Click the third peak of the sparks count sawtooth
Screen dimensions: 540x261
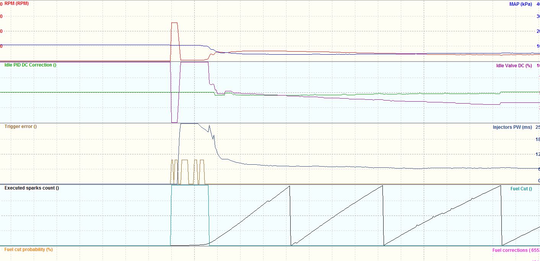pyautogui.click(x=501, y=186)
